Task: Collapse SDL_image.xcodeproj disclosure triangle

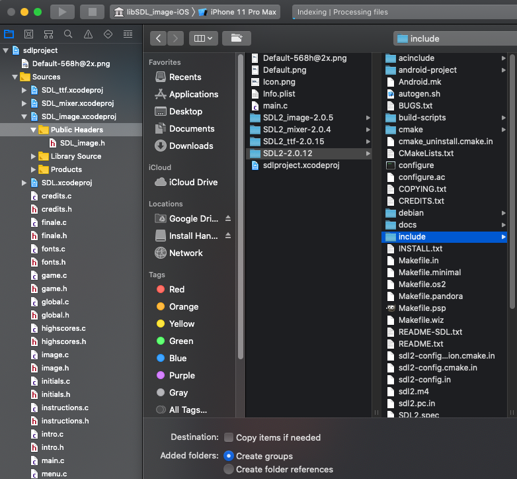Action: coord(24,116)
